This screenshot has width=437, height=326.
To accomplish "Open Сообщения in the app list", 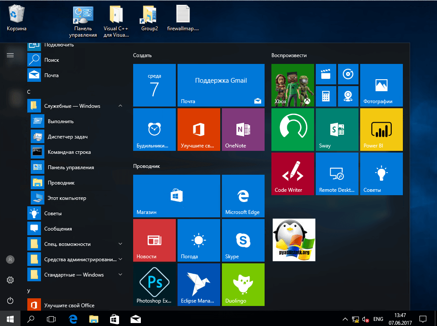I will 76,228.
